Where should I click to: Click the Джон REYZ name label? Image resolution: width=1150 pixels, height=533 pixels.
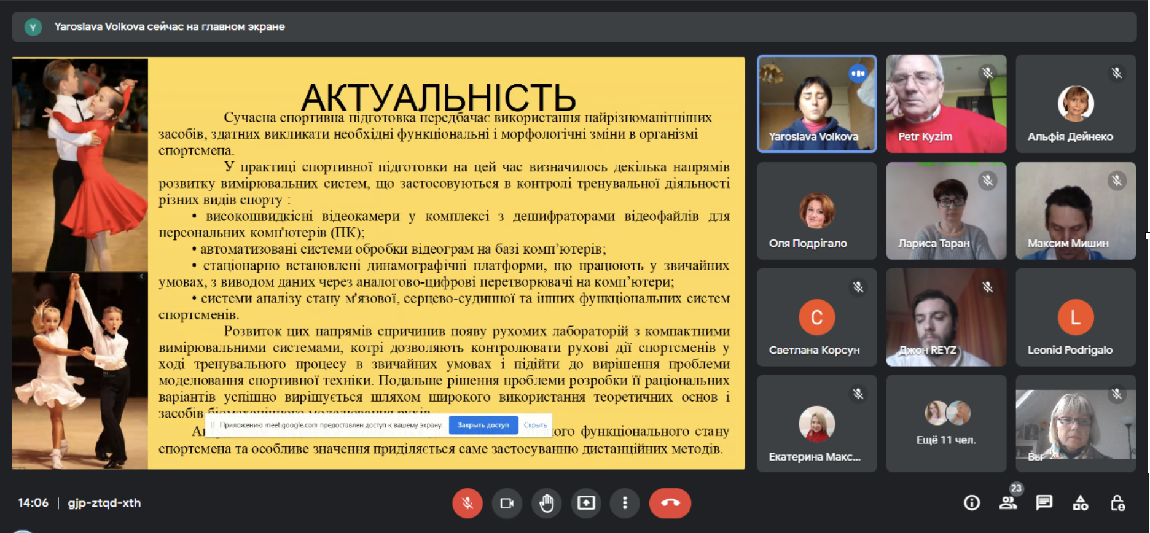coord(928,350)
